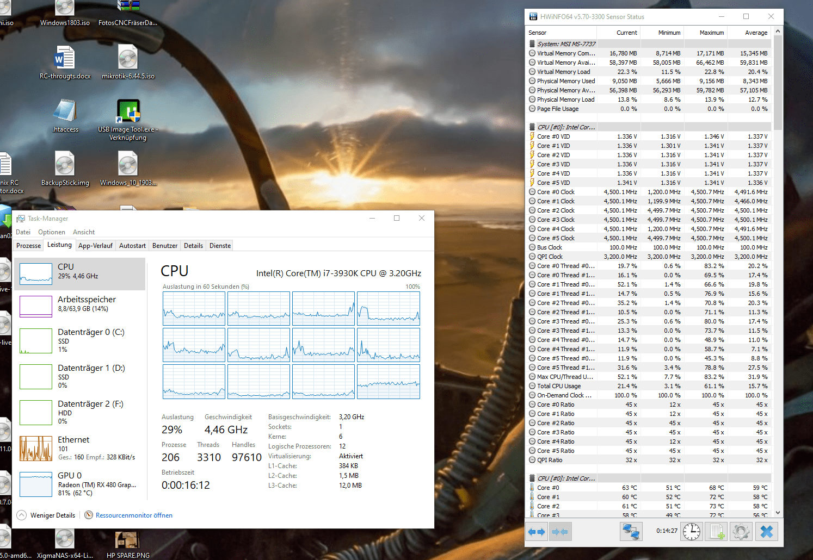This screenshot has width=813, height=560.
Task: Select the Physical Memory Used row
Action: pyautogui.click(x=649, y=81)
